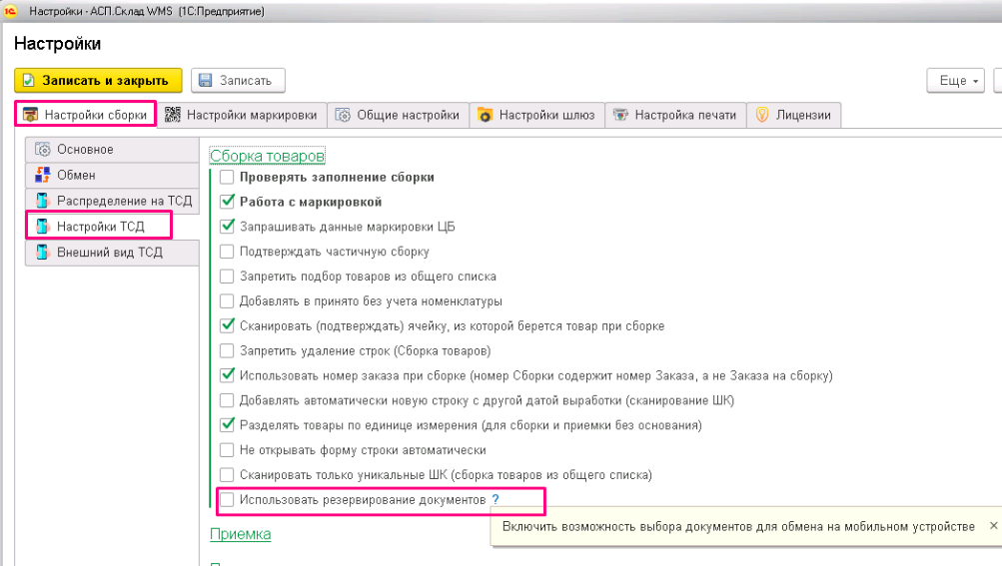The height and width of the screenshot is (566, 1002).
Task: Click the question mark help icon
Action: (x=496, y=499)
